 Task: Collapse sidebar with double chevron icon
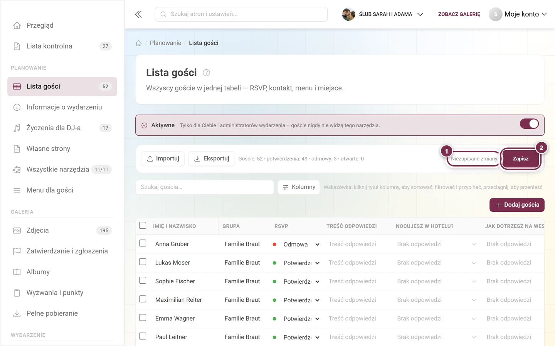138,14
